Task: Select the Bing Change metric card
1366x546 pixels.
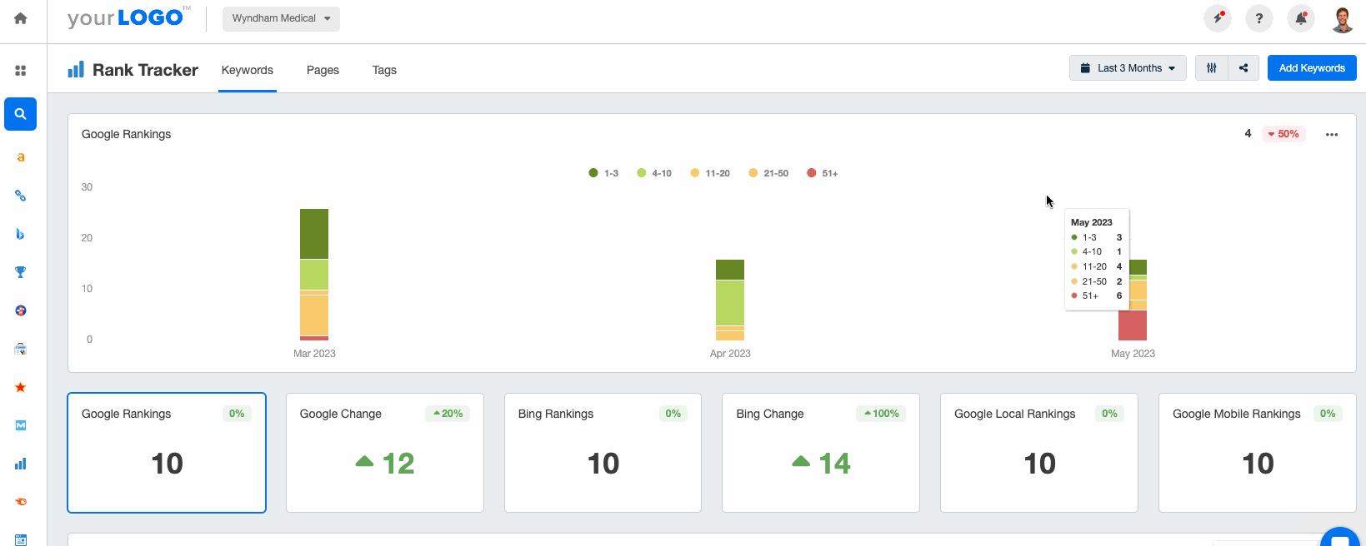Action: (x=820, y=452)
